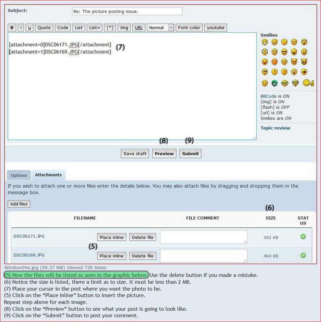
Task: Open the Topic review link
Action: [275, 128]
